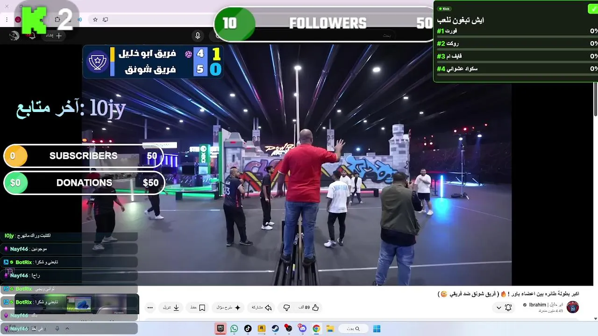Dislike the video using thumbs-down icon
The height and width of the screenshot is (336, 598).
tap(286, 308)
